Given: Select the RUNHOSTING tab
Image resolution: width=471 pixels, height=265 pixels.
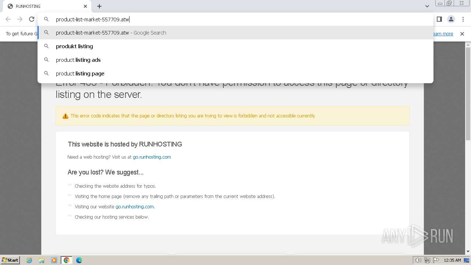Looking at the screenshot, I should click(47, 6).
